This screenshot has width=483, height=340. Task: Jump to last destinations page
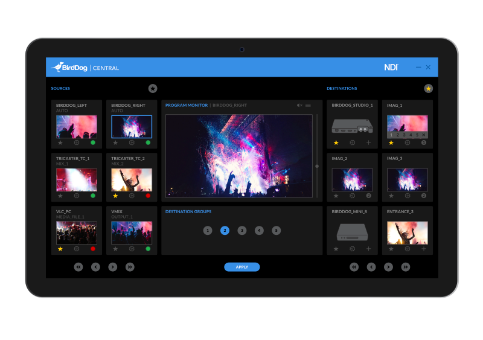[406, 267]
